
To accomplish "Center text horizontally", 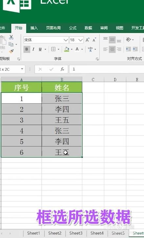I will (x=112, y=49).
